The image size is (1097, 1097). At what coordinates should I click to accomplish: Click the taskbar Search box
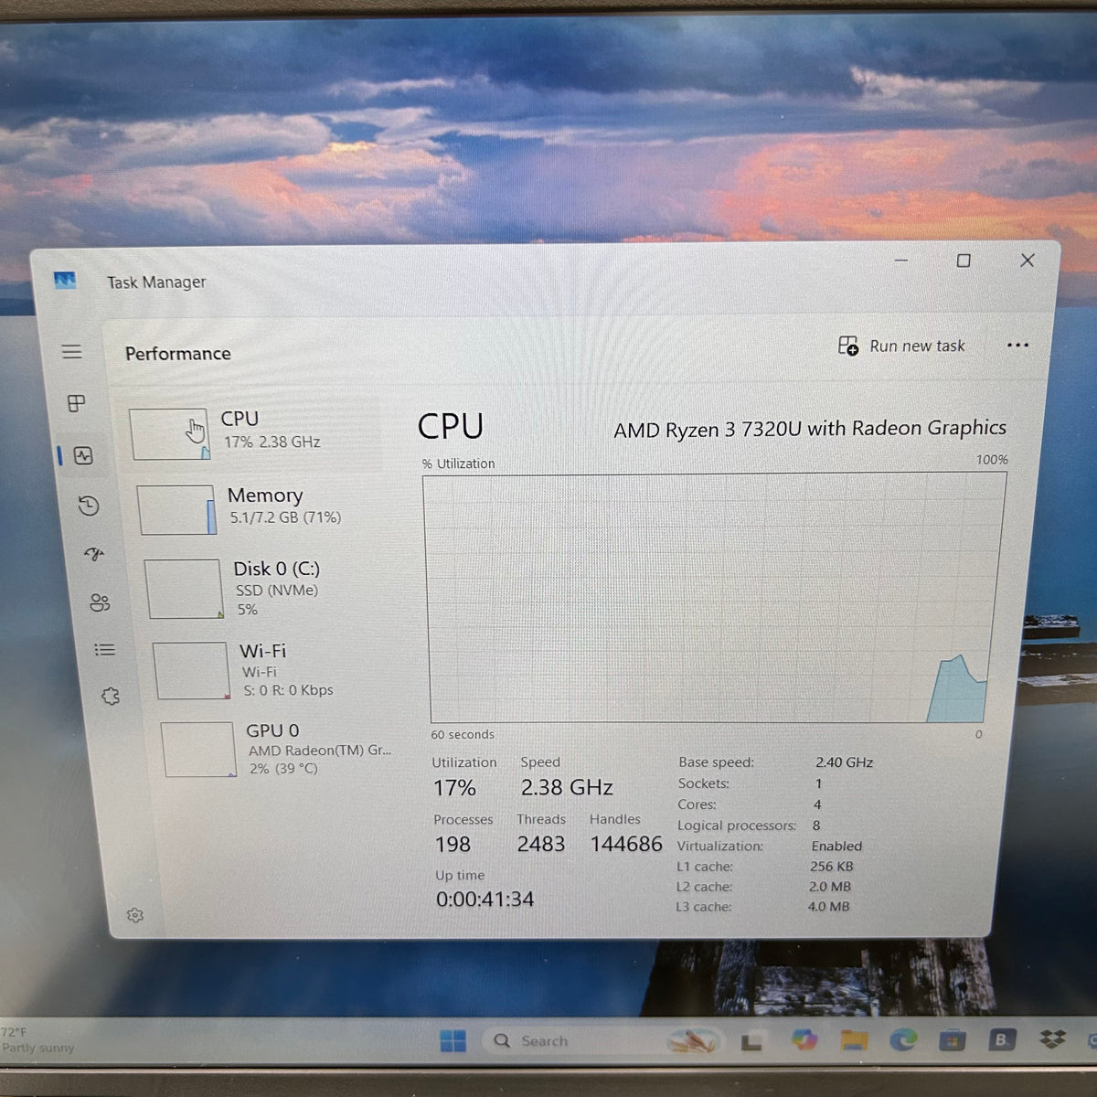603,1041
